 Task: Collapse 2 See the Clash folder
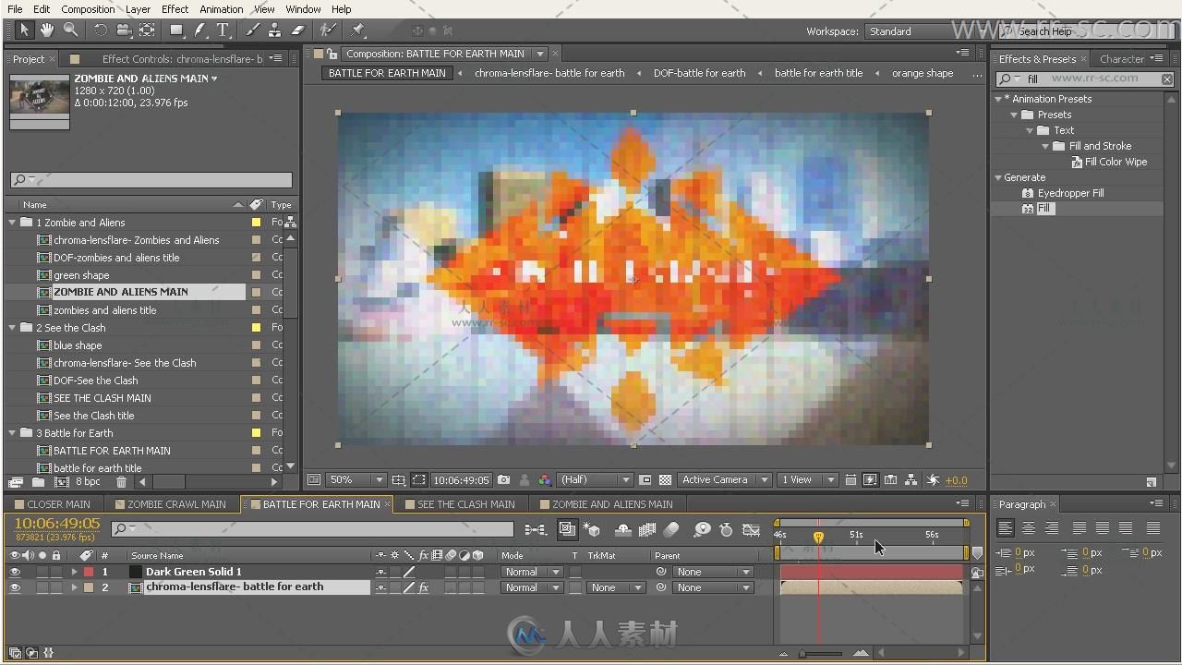click(12, 328)
